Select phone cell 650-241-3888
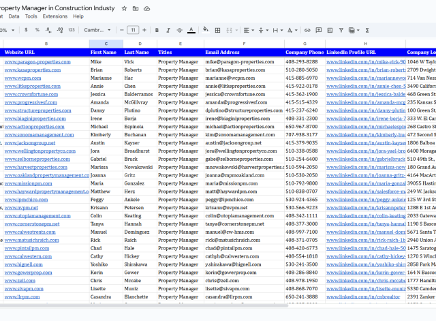The height and width of the screenshot is (321, 436). point(305,296)
